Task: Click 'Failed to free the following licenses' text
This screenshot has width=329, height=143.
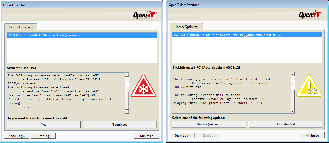Action: (x=62, y=101)
